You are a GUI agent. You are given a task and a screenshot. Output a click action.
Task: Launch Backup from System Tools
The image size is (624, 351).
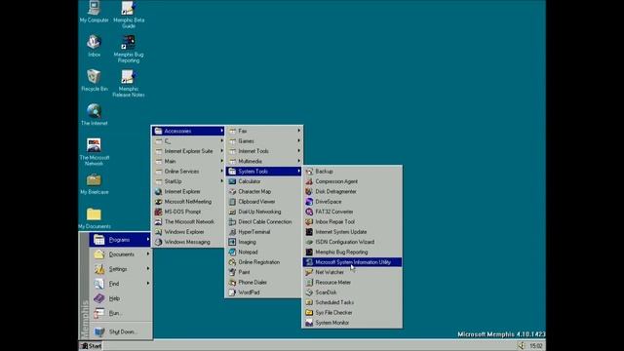pos(352,172)
